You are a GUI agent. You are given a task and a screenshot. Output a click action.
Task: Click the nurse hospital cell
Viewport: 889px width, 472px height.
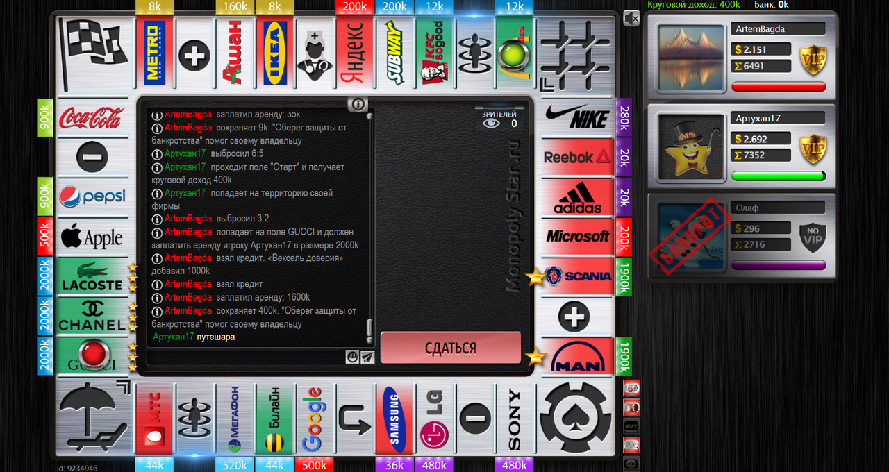[x=315, y=52]
